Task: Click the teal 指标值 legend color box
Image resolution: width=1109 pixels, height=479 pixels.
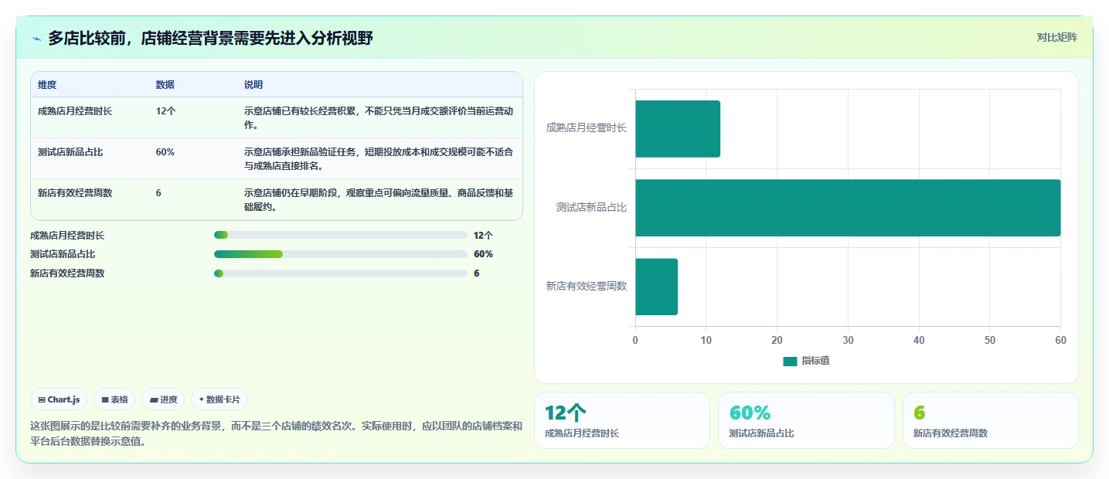Action: pos(789,361)
